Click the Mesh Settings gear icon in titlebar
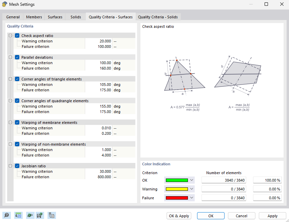Image resolution: width=289 pixels, height=222 pixels. tap(4, 4)
